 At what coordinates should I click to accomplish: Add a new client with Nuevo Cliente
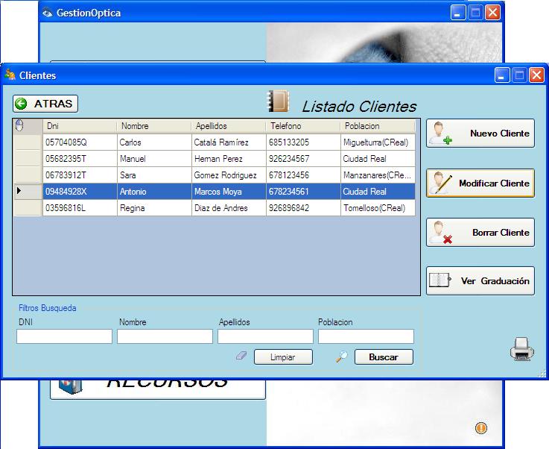click(480, 134)
